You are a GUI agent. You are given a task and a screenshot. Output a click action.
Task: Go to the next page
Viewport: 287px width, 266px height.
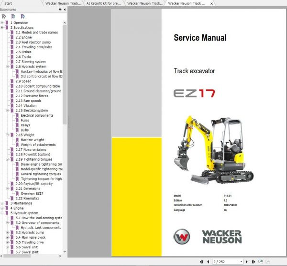(x=246, y=262)
